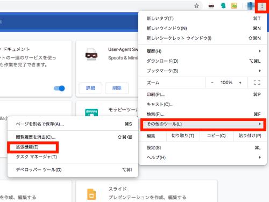
Task: Toggle the Documents extension switch off
Action: (59, 88)
